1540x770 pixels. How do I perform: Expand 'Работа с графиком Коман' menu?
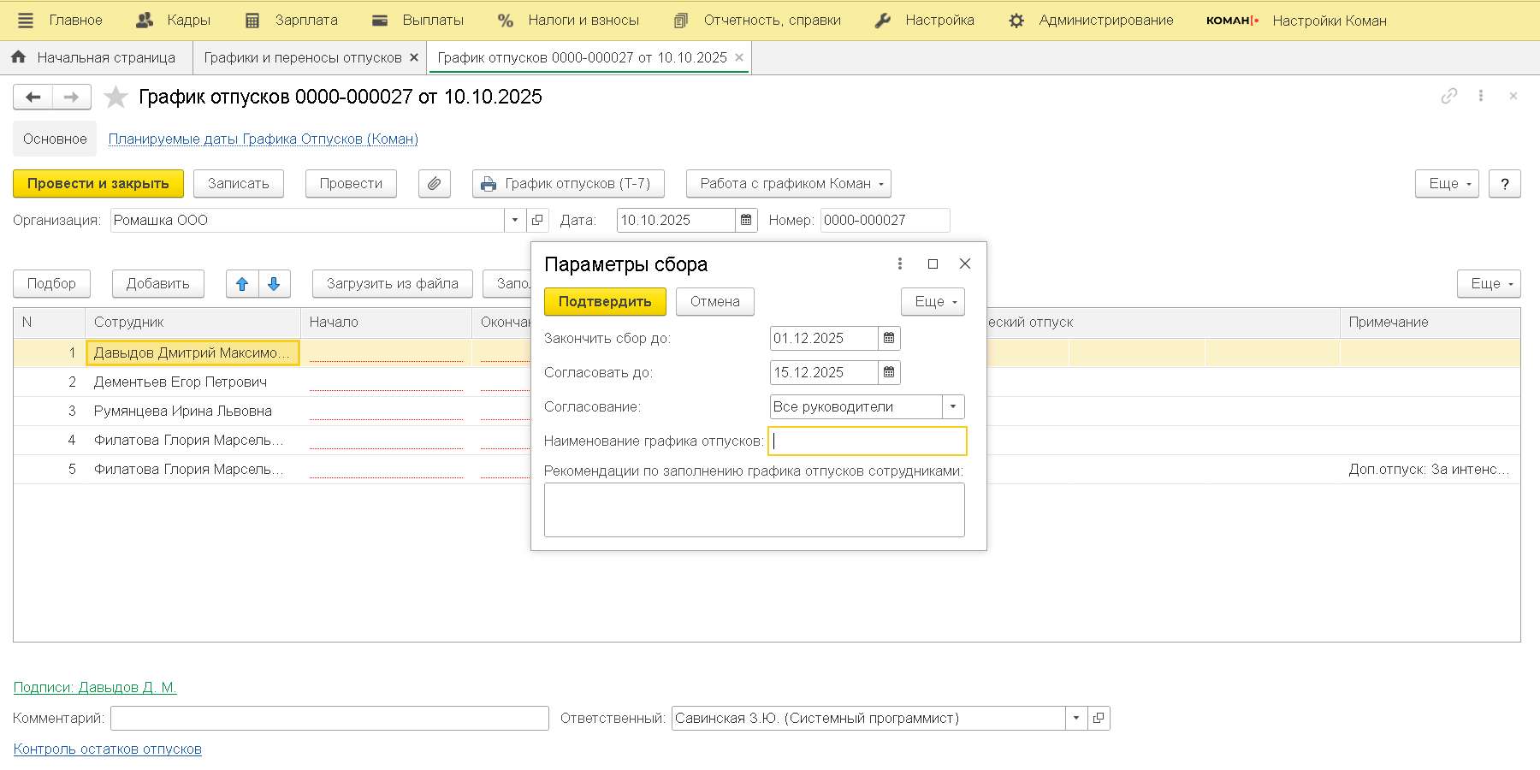click(x=788, y=184)
